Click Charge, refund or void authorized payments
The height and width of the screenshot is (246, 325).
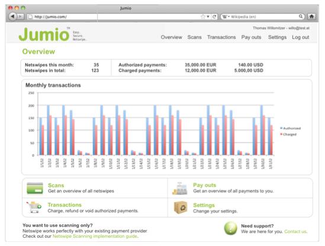click(93, 211)
